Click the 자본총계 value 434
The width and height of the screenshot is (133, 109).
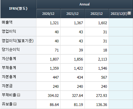(80, 78)
